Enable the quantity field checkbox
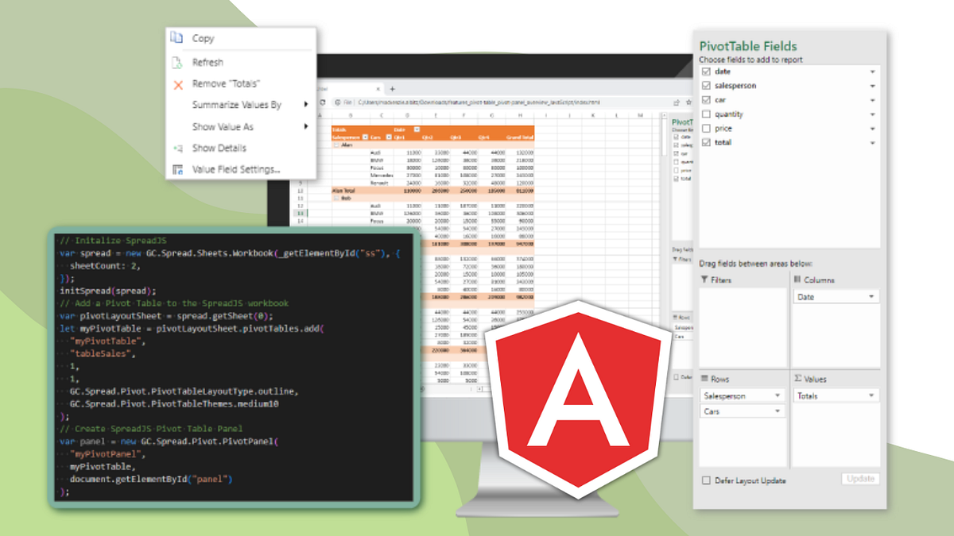 (x=708, y=114)
